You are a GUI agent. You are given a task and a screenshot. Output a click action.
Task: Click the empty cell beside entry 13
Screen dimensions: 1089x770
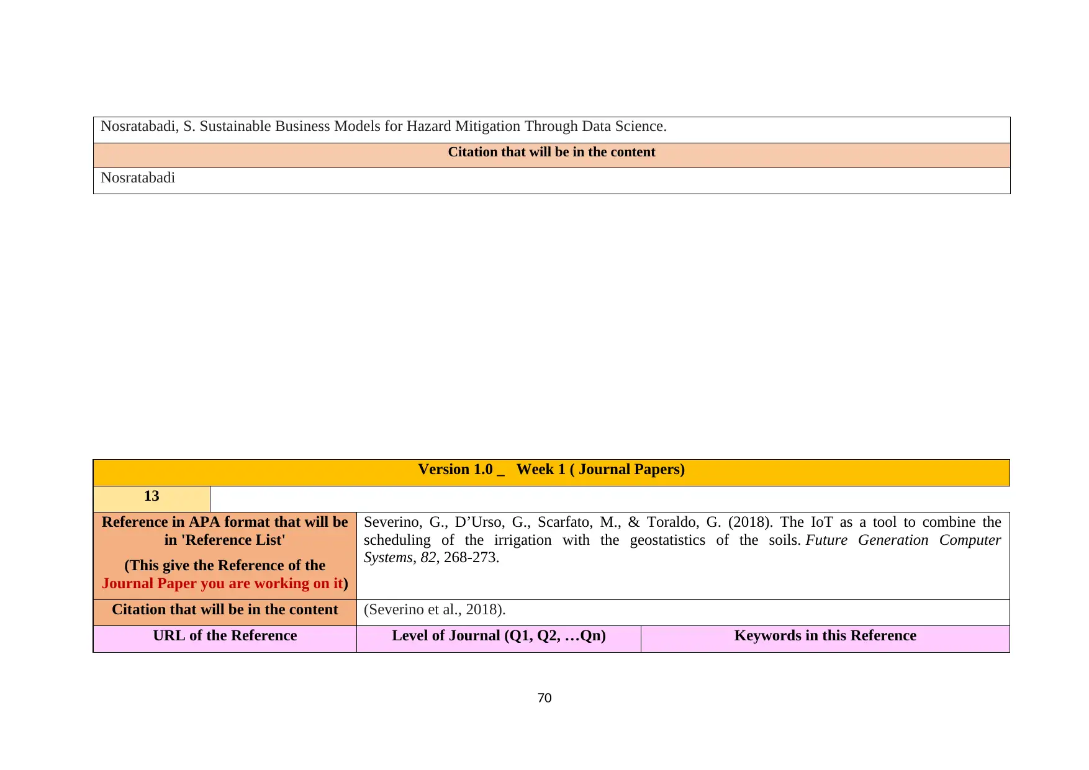click(610, 499)
